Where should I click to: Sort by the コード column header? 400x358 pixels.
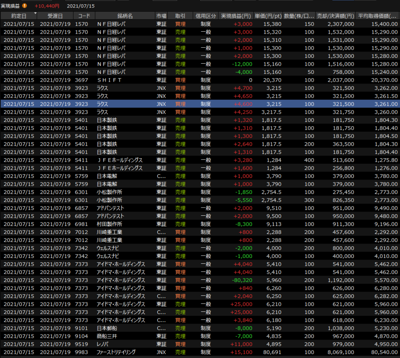tap(84, 16)
